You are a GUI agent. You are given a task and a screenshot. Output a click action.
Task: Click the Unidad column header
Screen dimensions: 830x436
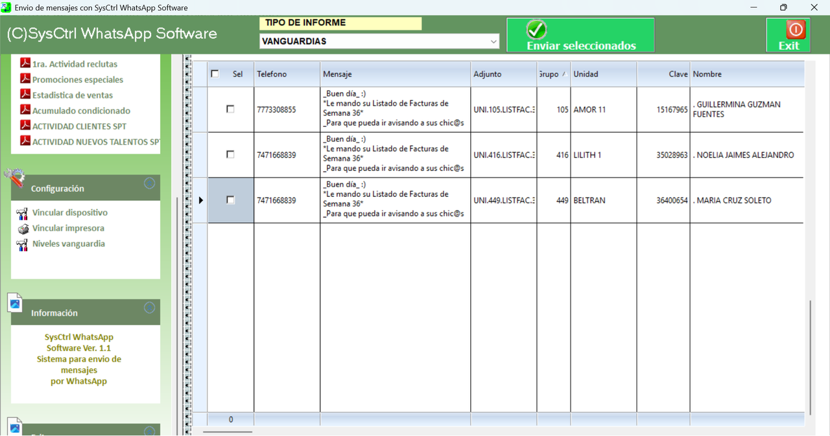click(x=604, y=74)
